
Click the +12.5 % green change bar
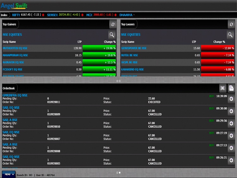click(99, 62)
